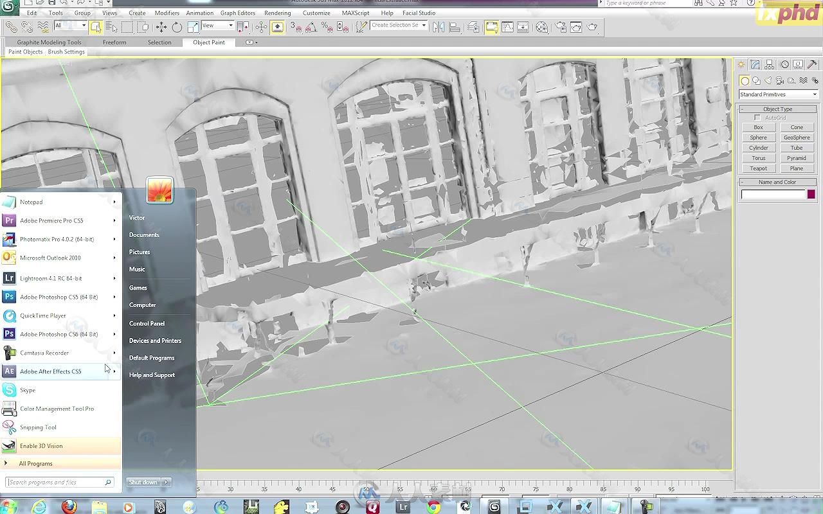Open the Hierarchy panel tab icon
The image size is (823, 514).
pyautogui.click(x=770, y=64)
